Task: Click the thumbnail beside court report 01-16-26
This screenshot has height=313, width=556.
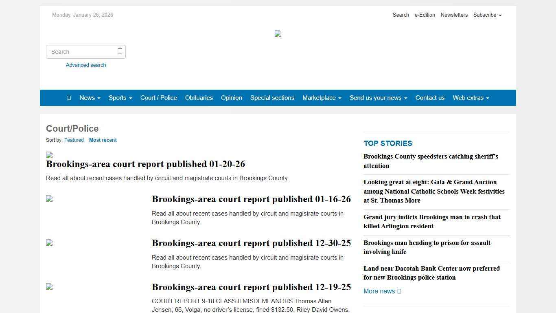Action: (x=49, y=199)
